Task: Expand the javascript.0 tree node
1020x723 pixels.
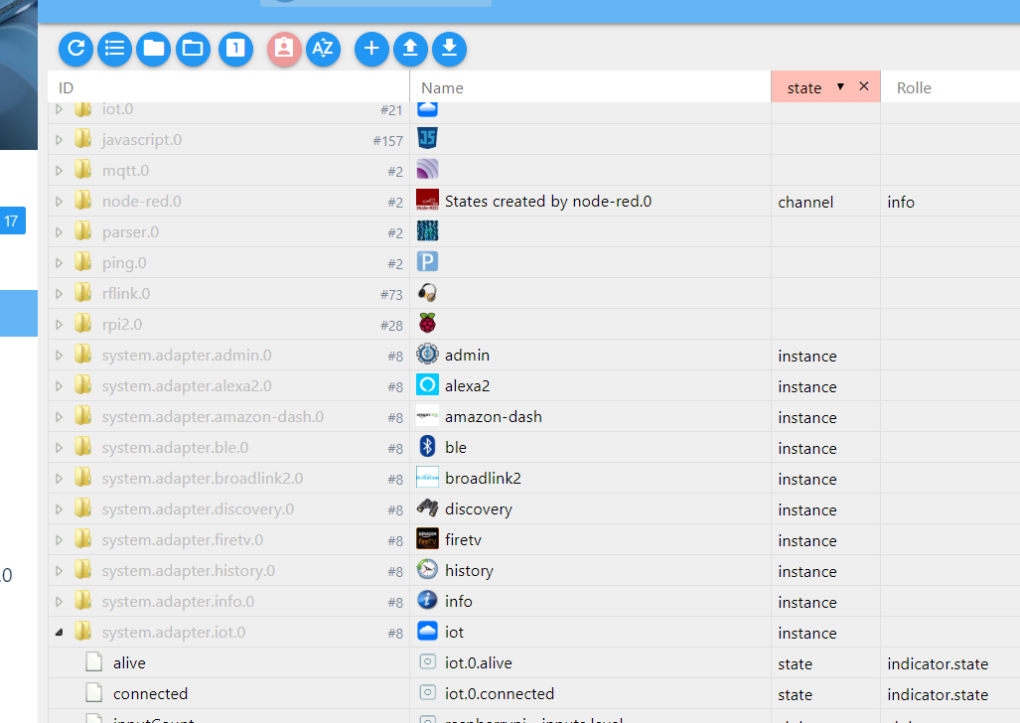Action: (60, 140)
